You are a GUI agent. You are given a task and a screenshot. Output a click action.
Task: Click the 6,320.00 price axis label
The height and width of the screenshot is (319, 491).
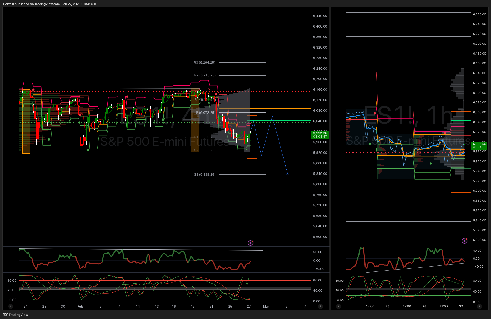click(x=320, y=48)
